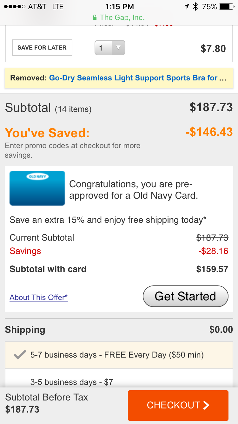
Task: Open the About This Offer link
Action: click(39, 297)
